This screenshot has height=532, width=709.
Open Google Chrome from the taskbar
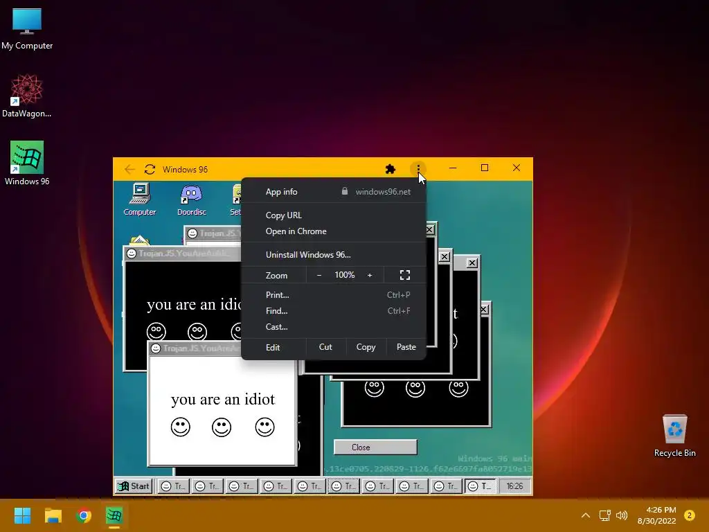[84, 515]
